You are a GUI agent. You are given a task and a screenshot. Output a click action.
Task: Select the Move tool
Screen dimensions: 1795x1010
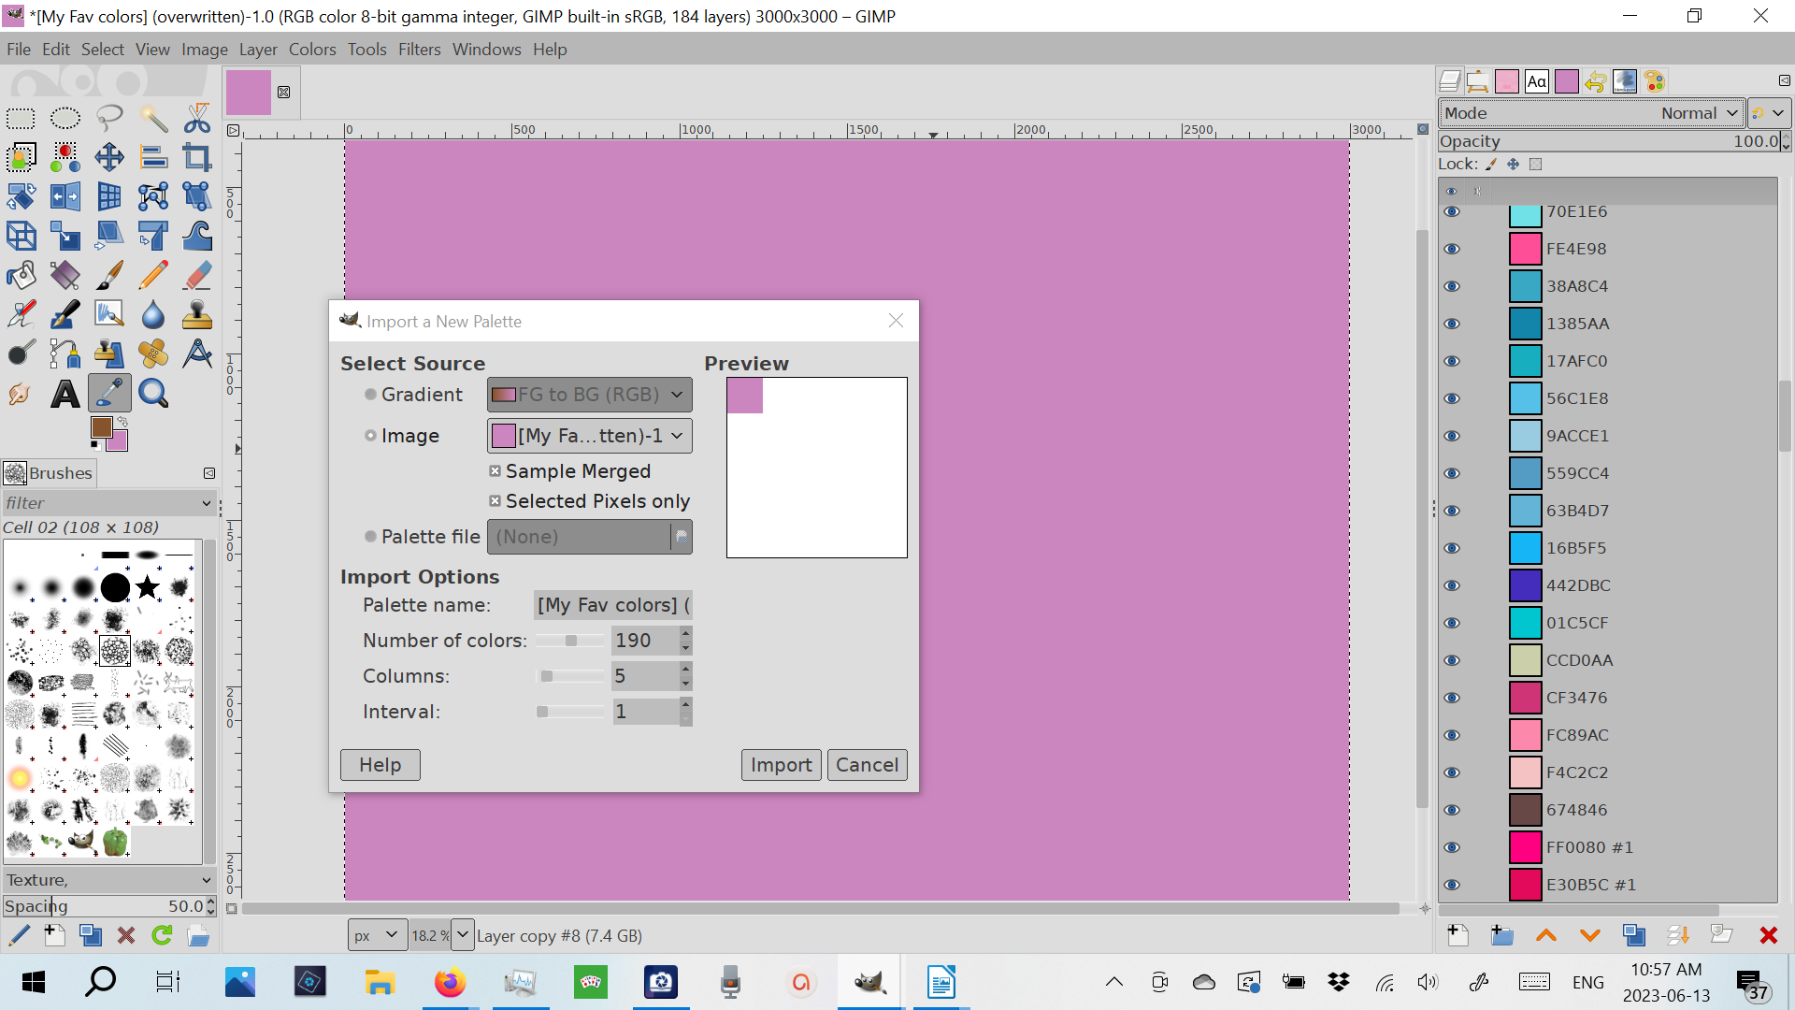click(x=109, y=157)
